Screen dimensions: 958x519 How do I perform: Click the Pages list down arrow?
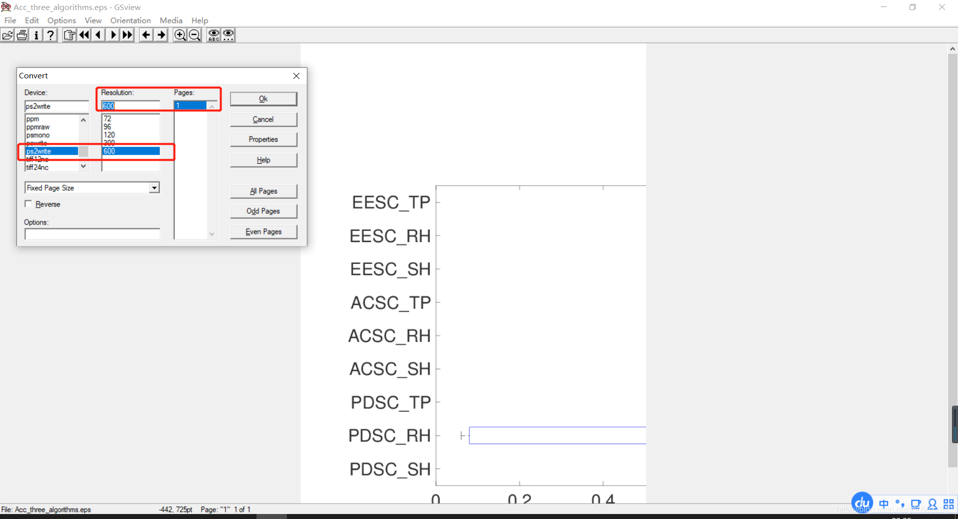[212, 234]
